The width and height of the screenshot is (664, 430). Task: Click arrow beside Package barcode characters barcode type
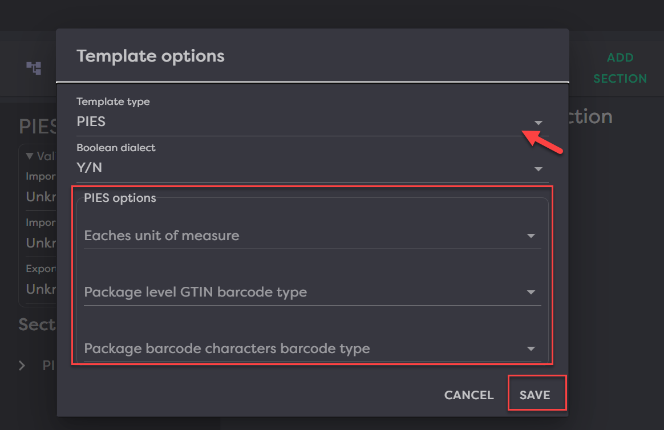[x=531, y=349]
